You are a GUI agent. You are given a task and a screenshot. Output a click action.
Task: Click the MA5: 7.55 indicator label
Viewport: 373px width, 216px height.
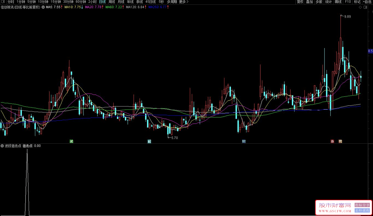[x=53, y=7]
